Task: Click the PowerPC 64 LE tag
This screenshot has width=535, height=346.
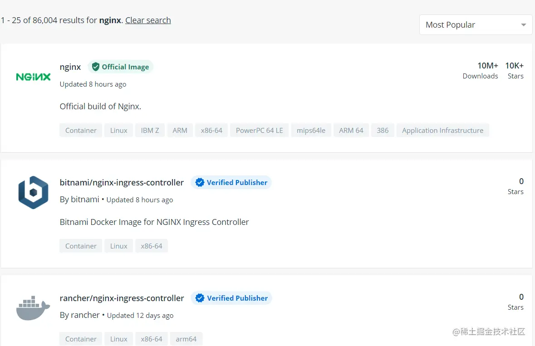Action: (259, 130)
